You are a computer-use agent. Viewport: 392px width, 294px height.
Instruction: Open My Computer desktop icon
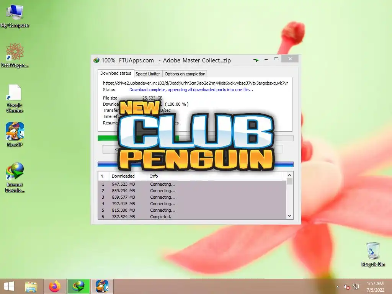15,16
